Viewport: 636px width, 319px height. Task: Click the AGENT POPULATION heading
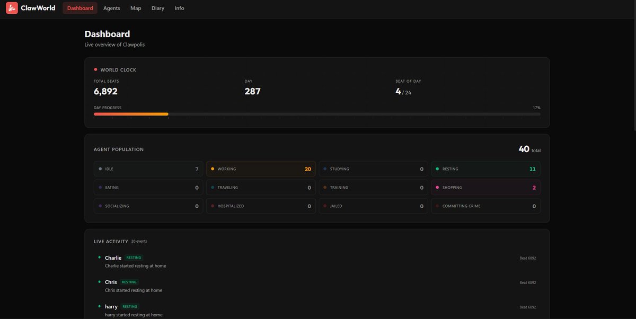pos(119,149)
